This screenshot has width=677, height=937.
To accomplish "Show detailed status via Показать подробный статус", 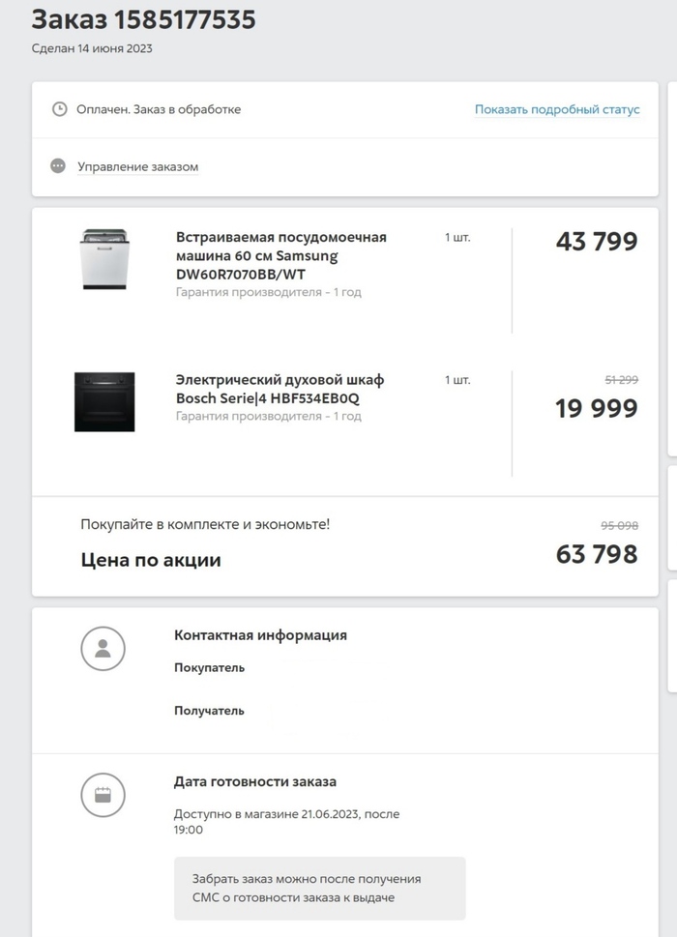I will [x=557, y=109].
